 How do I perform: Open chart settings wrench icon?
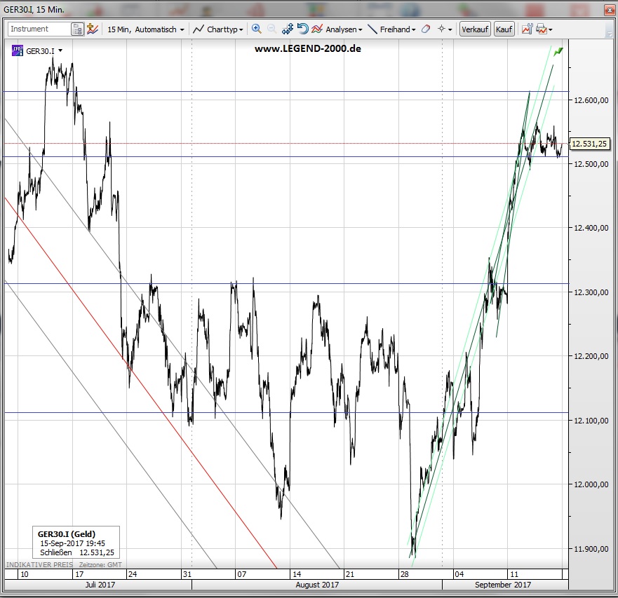click(527, 29)
